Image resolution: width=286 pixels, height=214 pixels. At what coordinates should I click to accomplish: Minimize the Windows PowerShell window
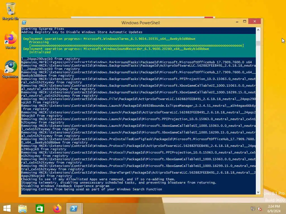click(x=237, y=22)
